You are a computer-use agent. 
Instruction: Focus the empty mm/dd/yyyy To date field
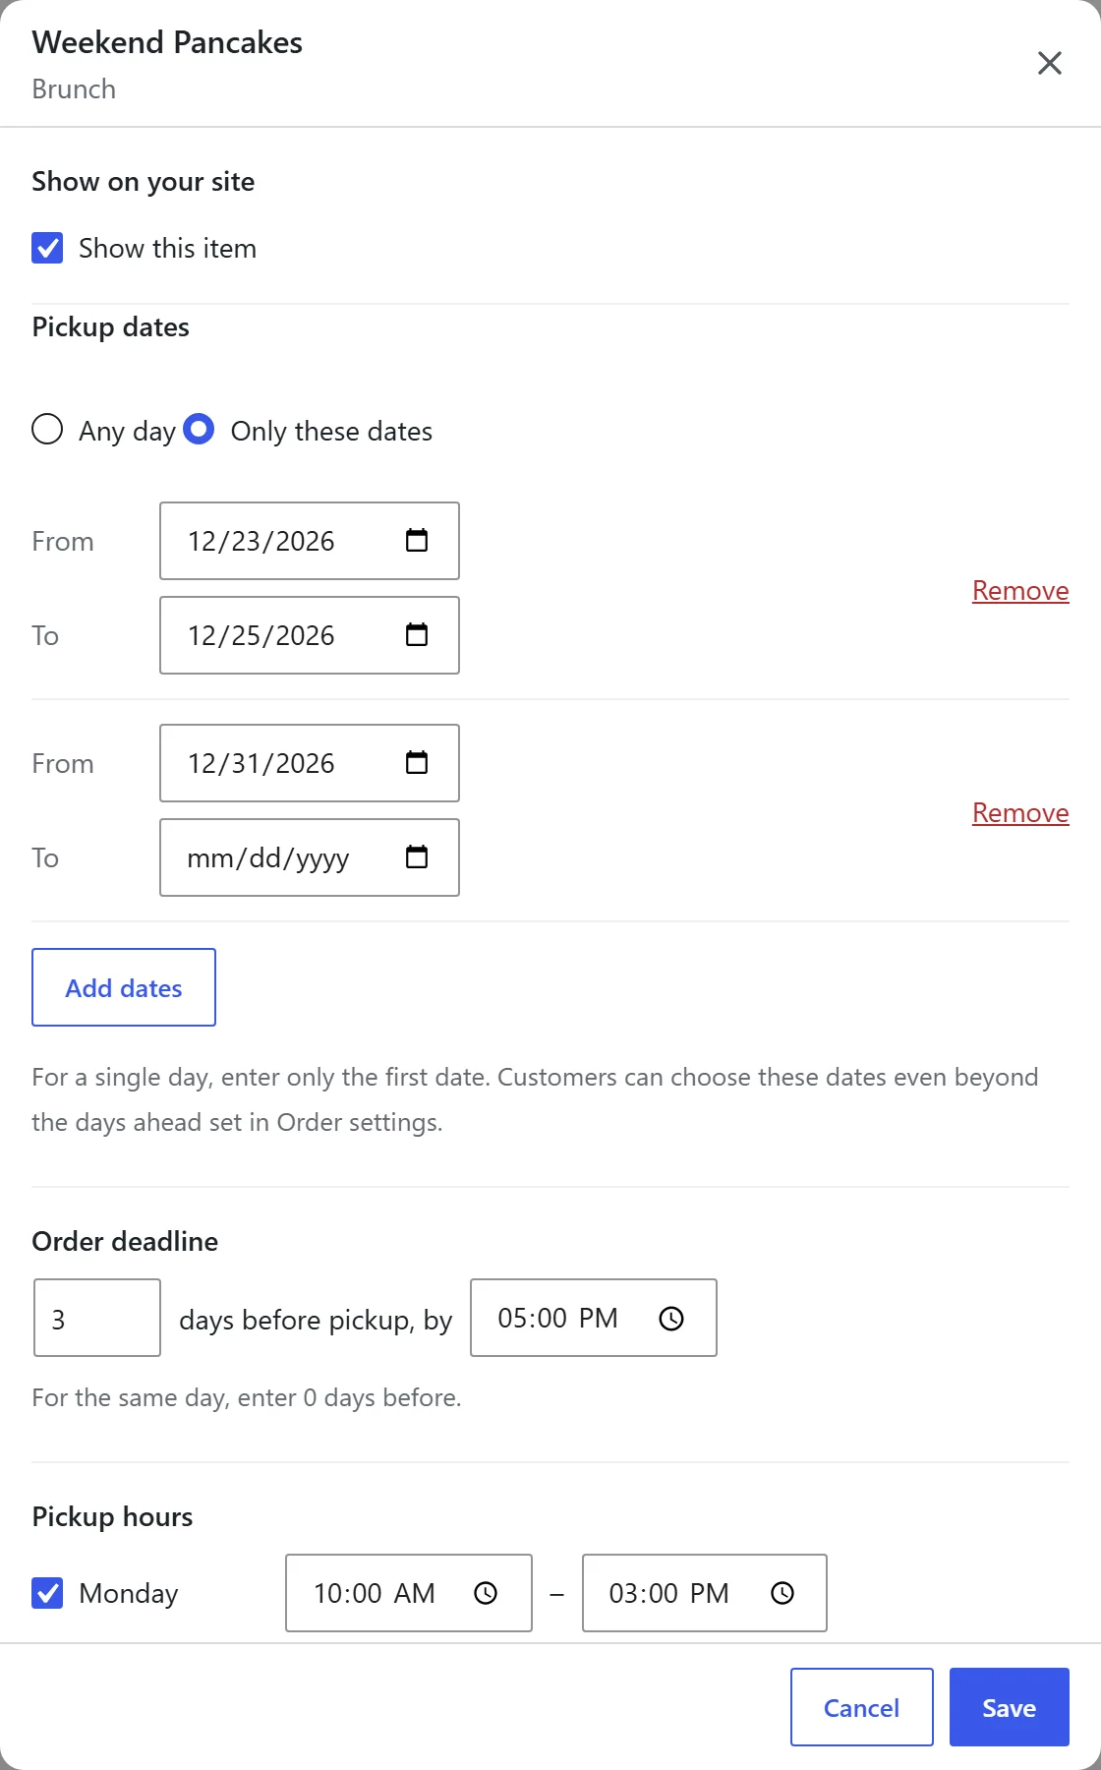pyautogui.click(x=310, y=857)
